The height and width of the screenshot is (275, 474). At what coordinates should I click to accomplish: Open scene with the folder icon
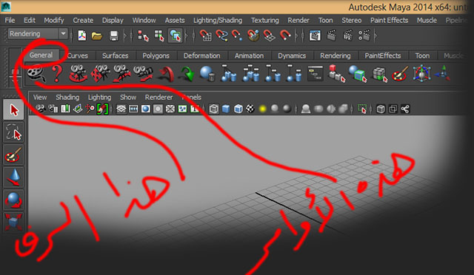[x=97, y=36]
